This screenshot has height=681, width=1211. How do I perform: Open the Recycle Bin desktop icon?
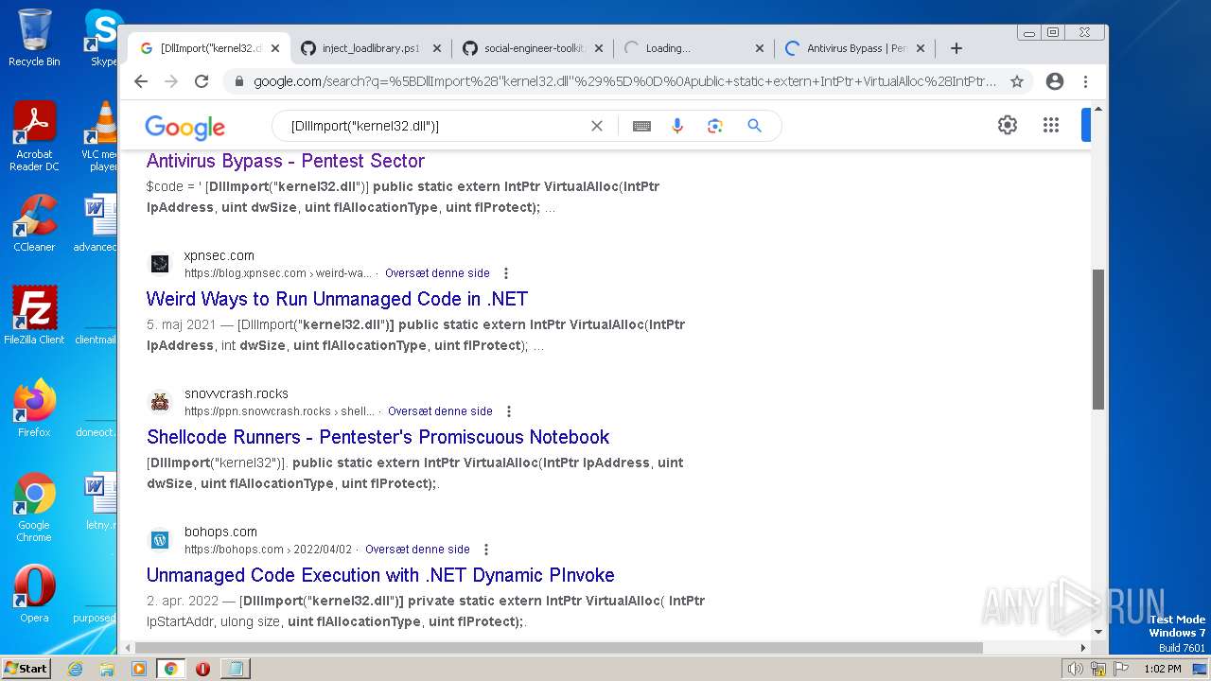(34, 38)
